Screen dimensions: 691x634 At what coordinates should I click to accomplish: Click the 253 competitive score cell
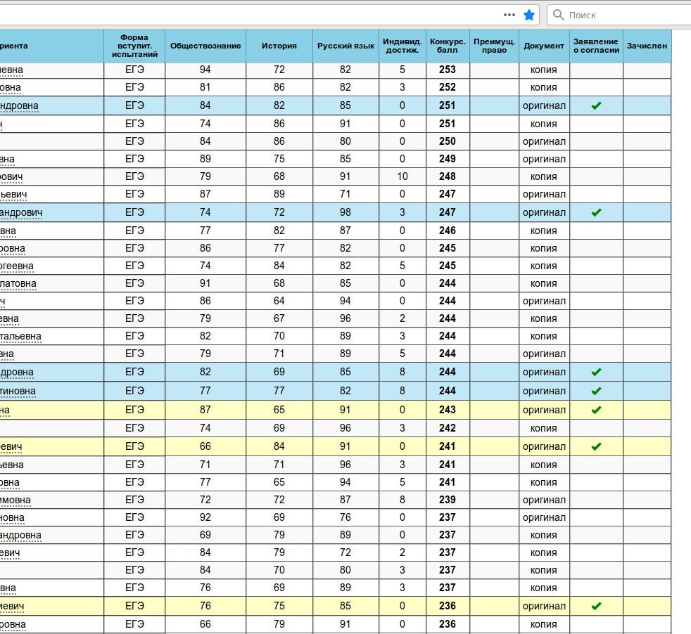click(x=447, y=70)
